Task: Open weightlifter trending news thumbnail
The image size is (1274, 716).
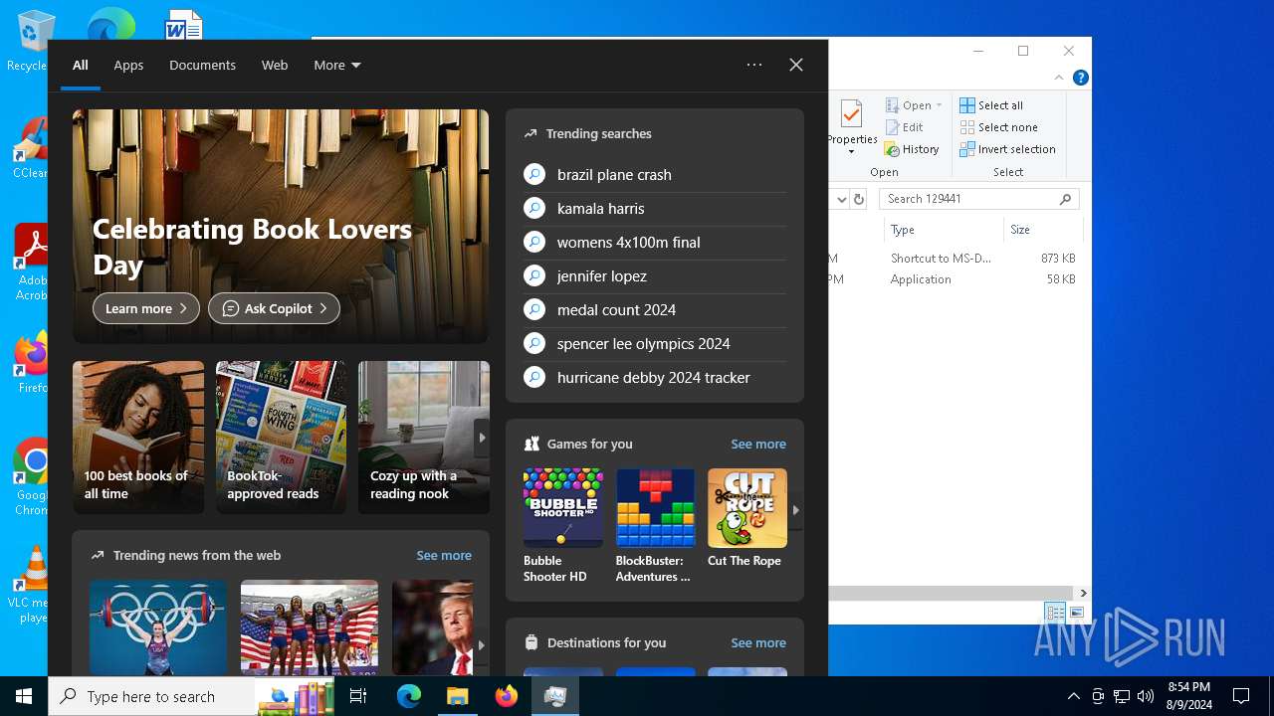Action: tap(158, 627)
